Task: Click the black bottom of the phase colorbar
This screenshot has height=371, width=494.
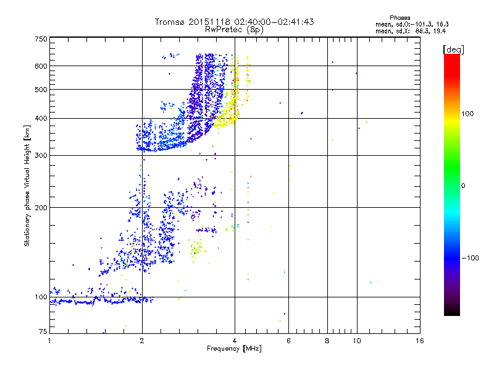Action: pos(452,311)
